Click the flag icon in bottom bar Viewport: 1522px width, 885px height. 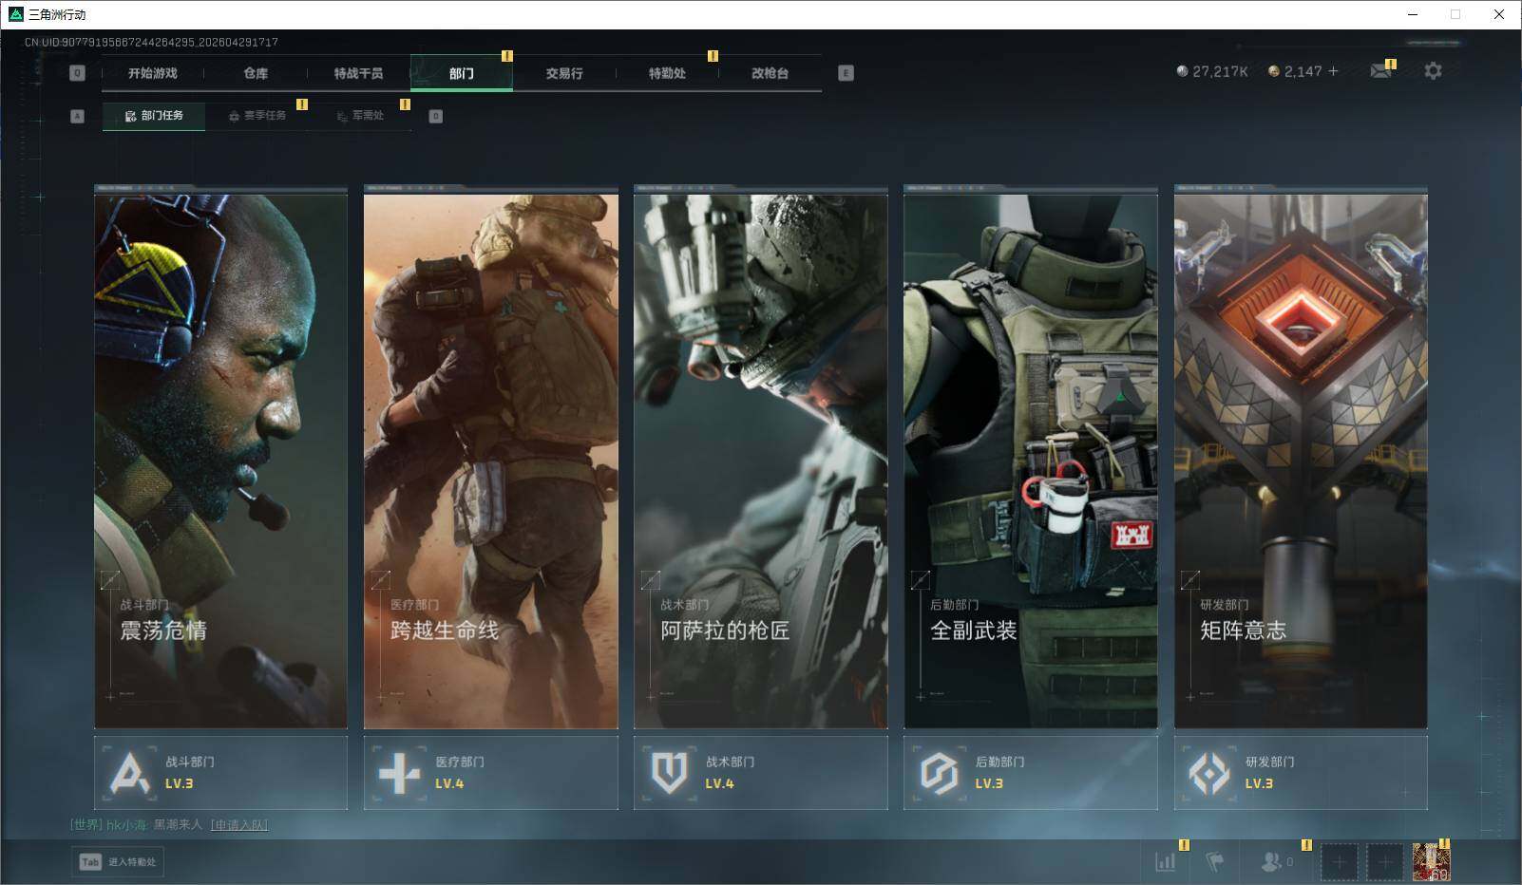[1214, 861]
